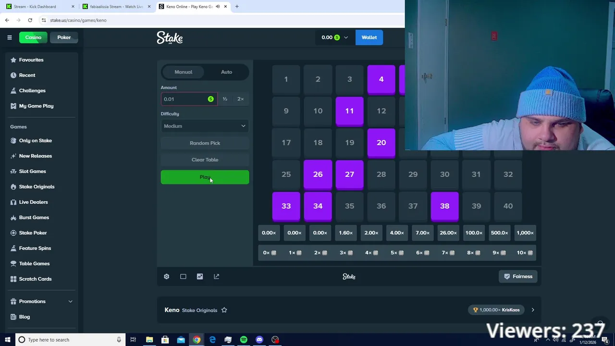Screen dimensions: 615x346
Task: Double the bet with 2× button
Action: point(240,99)
